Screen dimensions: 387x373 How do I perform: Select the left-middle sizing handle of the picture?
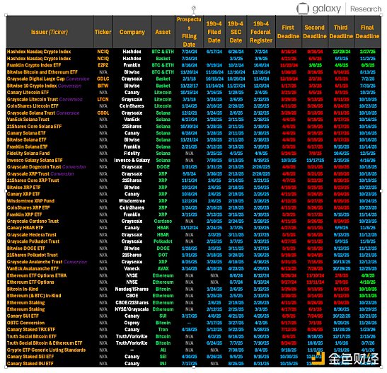pos(6,191)
